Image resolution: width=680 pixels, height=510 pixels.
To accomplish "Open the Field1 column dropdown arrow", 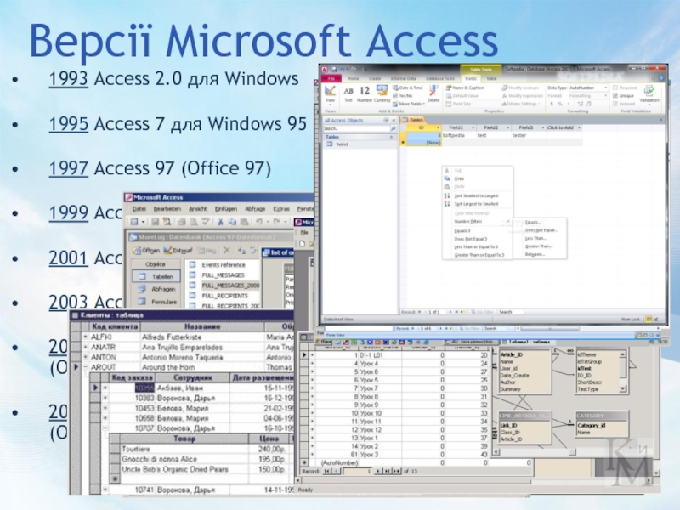I will click(473, 128).
